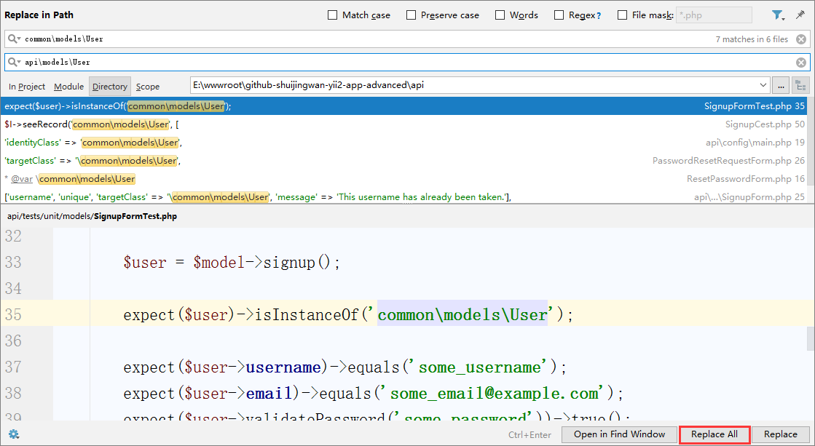Check the Words checkbox

tap(500, 15)
